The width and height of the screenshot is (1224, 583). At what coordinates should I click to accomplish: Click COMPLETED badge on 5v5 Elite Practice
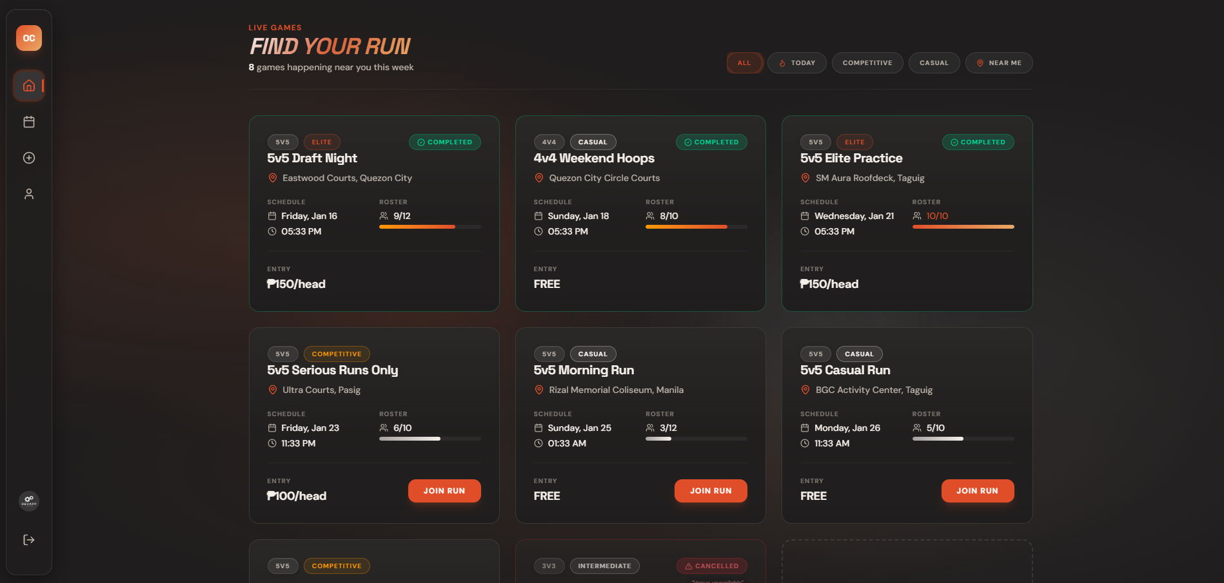point(978,142)
